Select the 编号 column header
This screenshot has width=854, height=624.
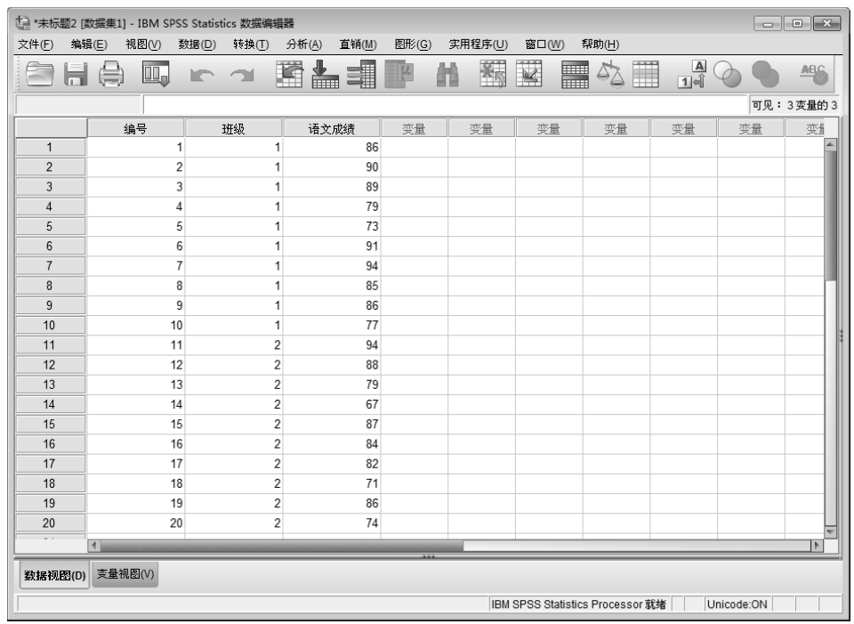point(135,128)
